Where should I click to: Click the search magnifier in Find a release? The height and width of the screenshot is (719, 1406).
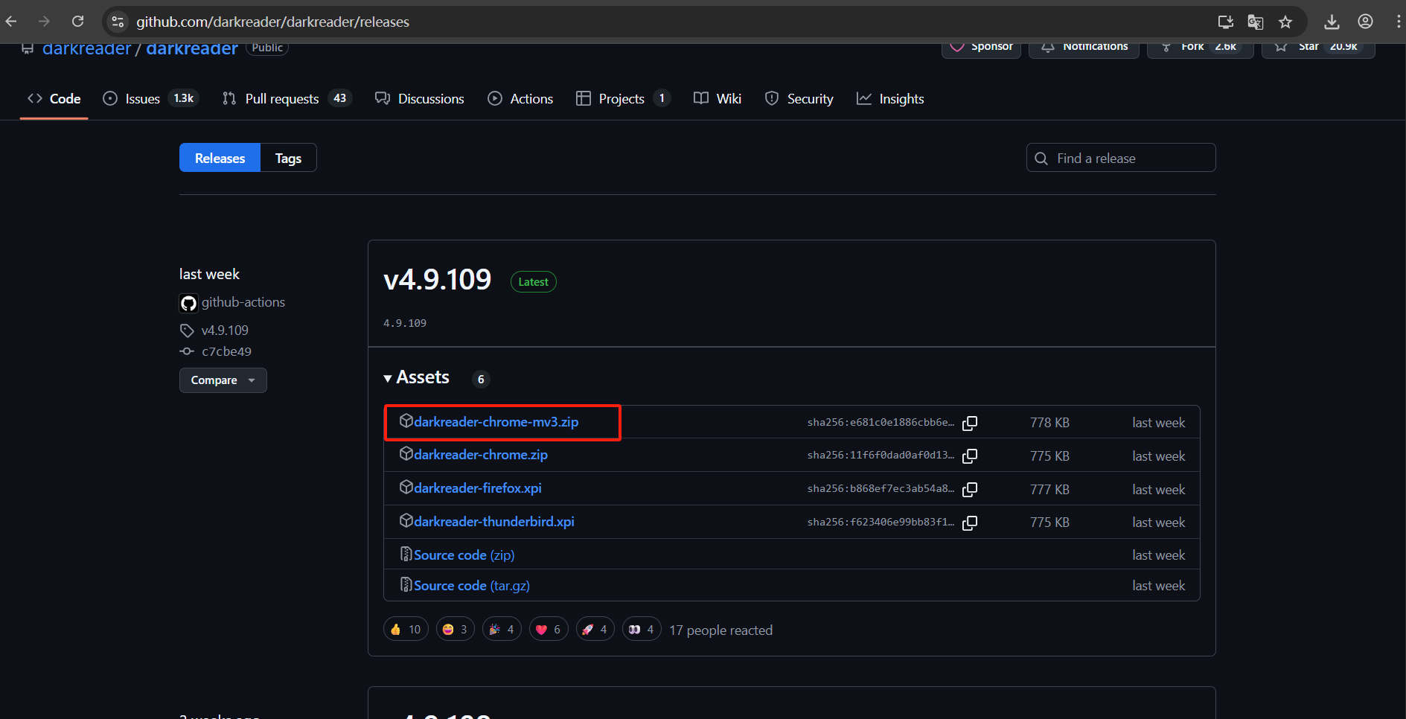tap(1041, 159)
